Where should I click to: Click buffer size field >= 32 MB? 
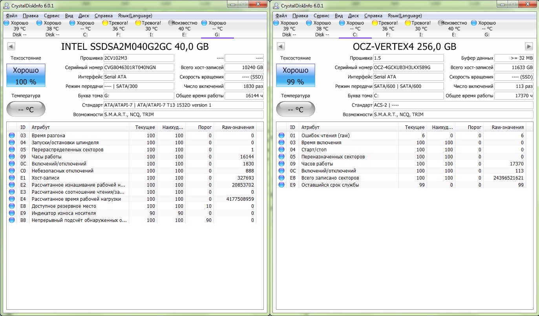(514, 58)
